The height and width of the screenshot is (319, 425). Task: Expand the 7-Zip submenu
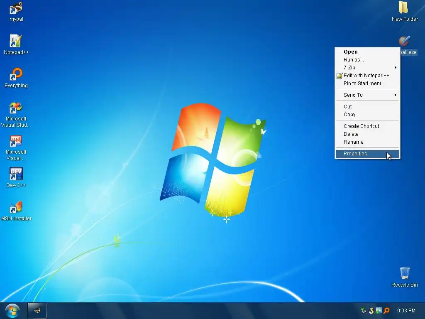coord(367,68)
